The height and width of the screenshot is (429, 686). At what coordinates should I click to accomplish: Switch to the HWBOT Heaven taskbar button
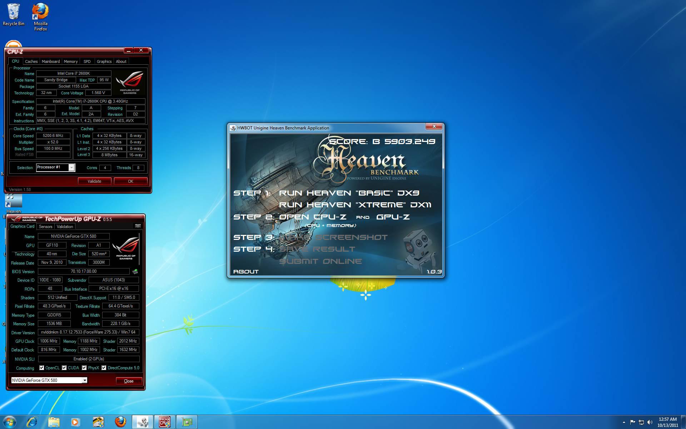[143, 422]
